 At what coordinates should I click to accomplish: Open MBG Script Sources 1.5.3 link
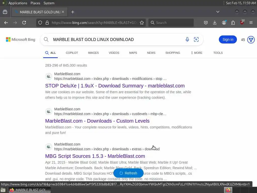[95, 156]
